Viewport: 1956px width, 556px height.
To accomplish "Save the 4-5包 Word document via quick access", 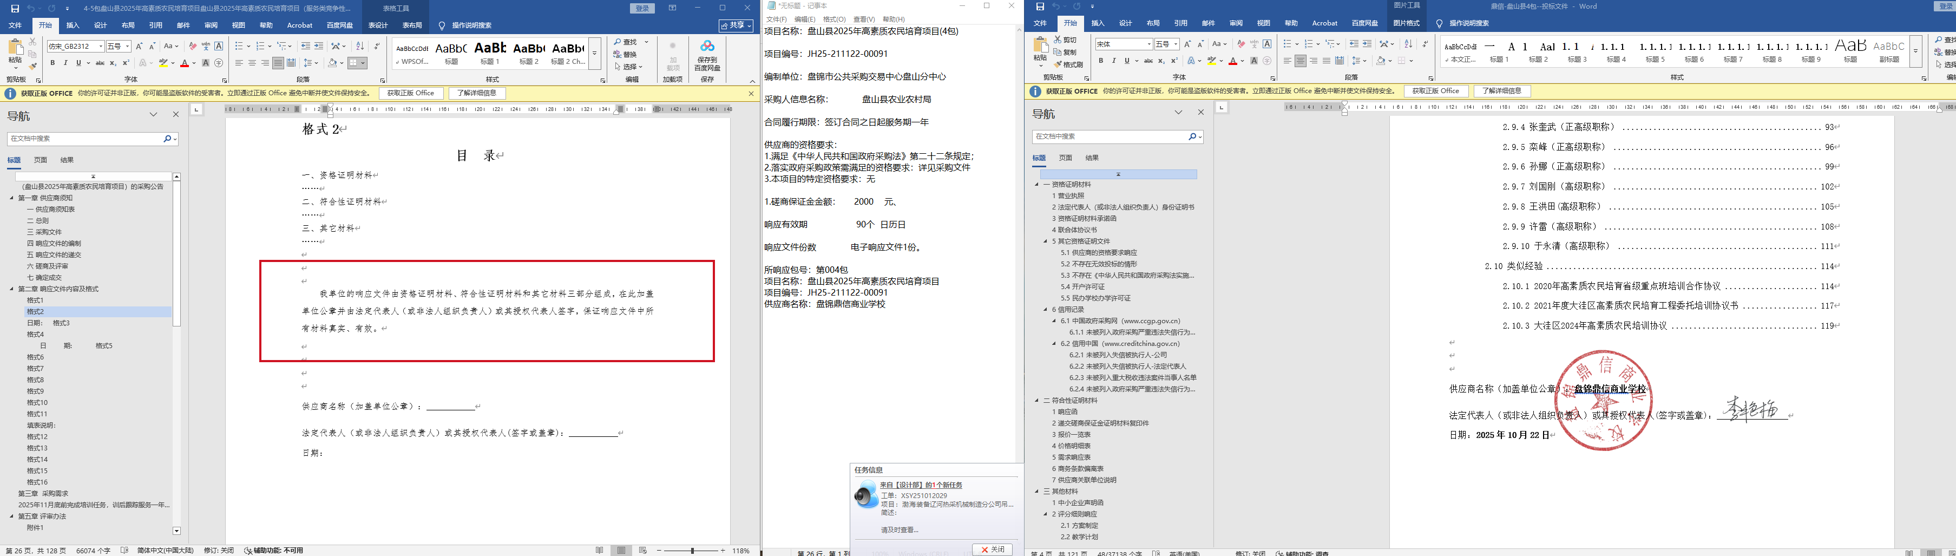I will point(15,8).
